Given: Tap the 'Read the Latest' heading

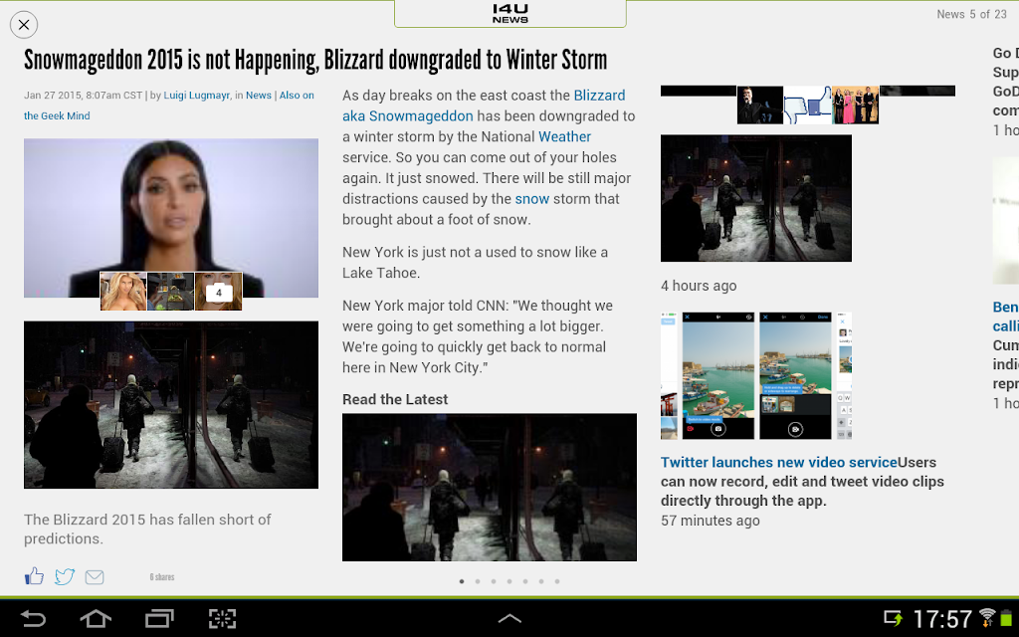Looking at the screenshot, I should (x=395, y=399).
